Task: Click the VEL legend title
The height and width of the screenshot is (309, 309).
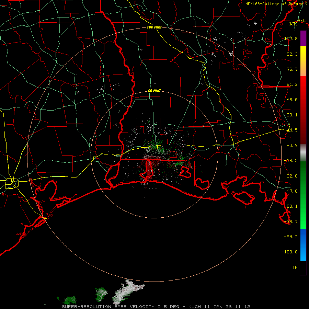Action: click(301, 21)
